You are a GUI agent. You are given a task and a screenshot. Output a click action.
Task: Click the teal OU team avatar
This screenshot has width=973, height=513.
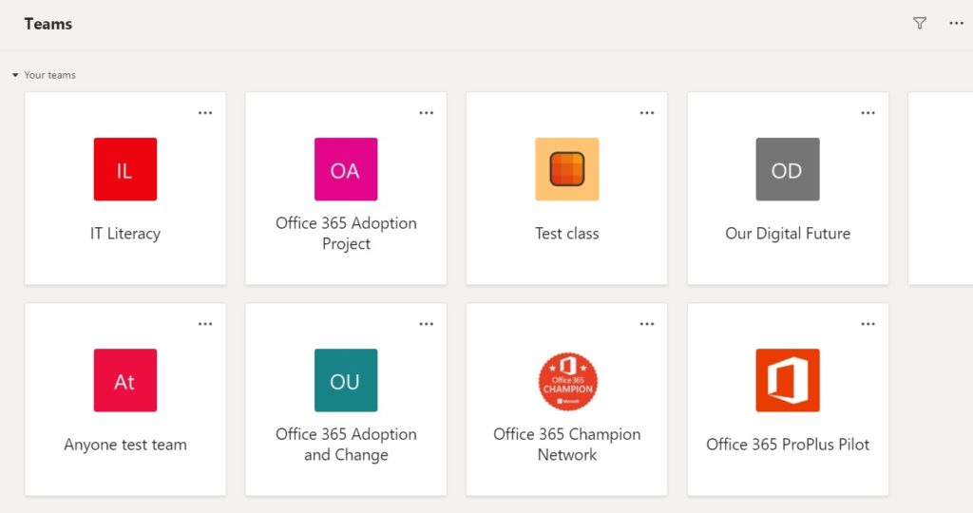[x=346, y=380]
